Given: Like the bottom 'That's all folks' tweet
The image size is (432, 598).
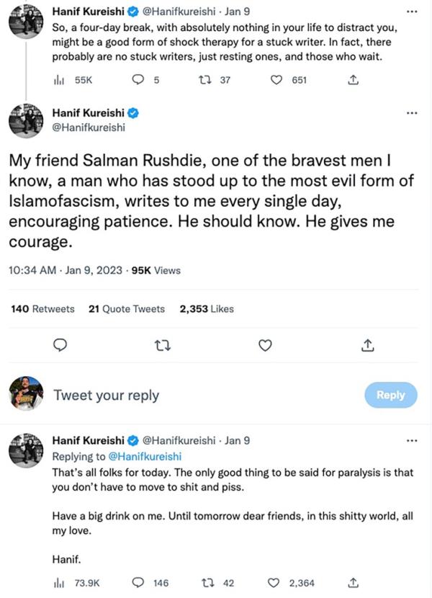Looking at the screenshot, I should tap(274, 582).
